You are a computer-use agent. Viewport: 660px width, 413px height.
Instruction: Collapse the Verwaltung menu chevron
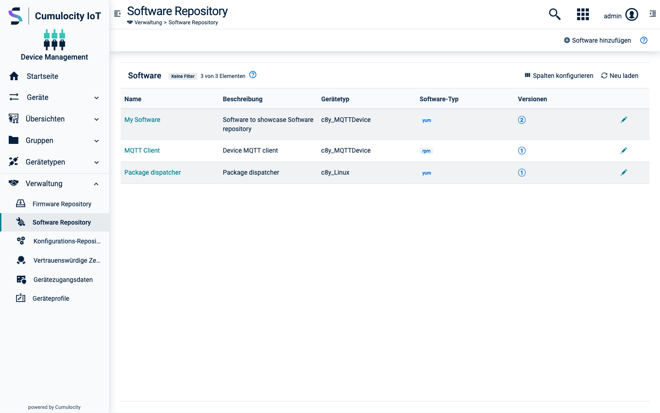(96, 184)
